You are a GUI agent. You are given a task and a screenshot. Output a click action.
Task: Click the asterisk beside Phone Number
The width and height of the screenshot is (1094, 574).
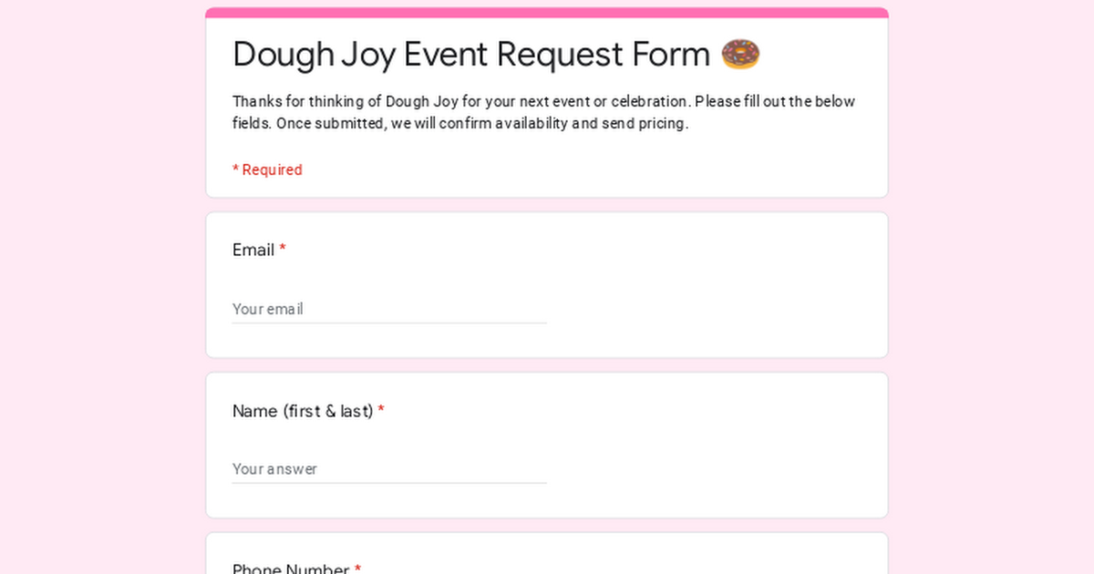(356, 569)
